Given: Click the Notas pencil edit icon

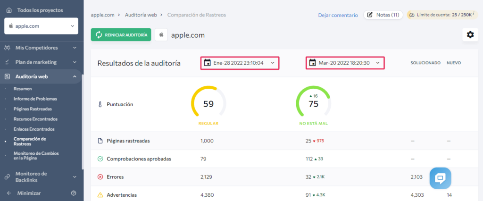Looking at the screenshot, I should click(x=370, y=15).
